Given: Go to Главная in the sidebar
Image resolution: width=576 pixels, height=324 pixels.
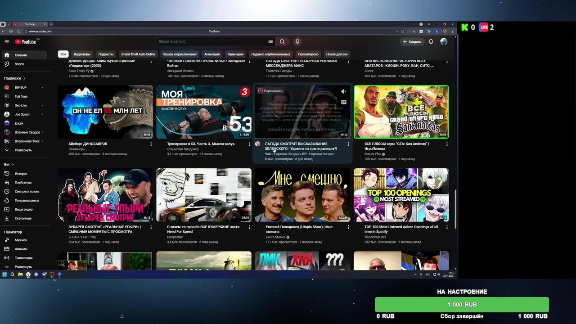Looking at the screenshot, I should (x=23, y=55).
